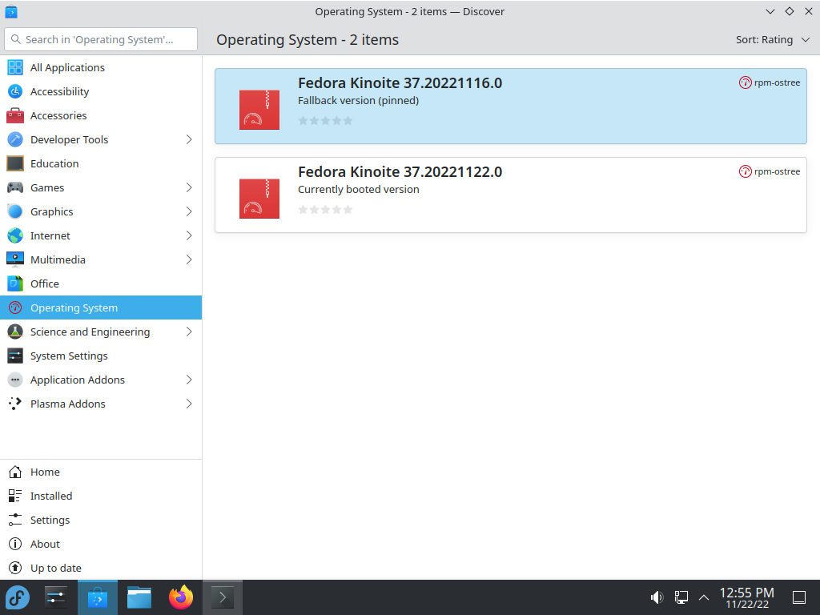The width and height of the screenshot is (820, 615).
Task: Click rating stars of currently booted version
Action: [325, 210]
